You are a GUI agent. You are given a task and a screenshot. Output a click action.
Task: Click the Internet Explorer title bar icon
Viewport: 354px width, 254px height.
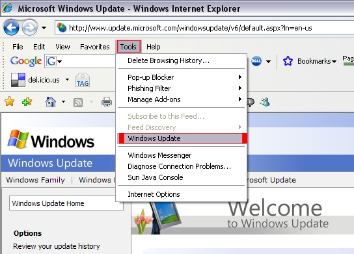pyautogui.click(x=7, y=8)
